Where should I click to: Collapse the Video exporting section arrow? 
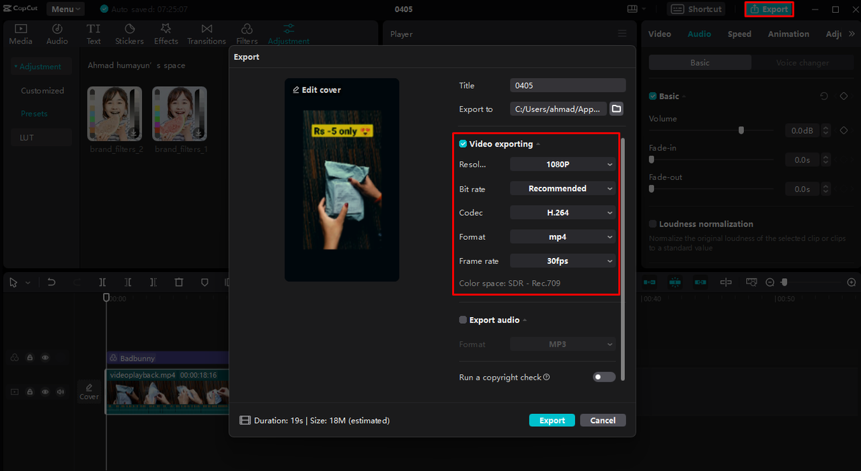tap(538, 144)
